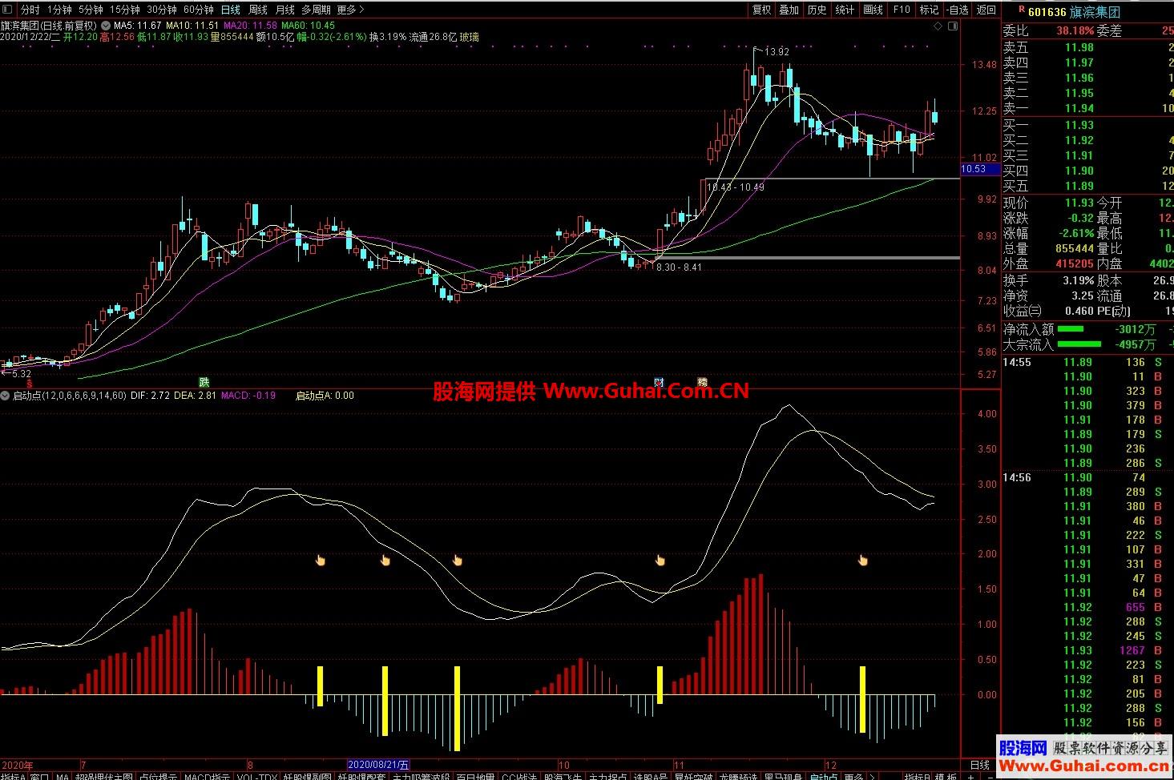This screenshot has height=780, width=1174.
Task: Click the tick trade with 1267 volume
Action: 1088,650
